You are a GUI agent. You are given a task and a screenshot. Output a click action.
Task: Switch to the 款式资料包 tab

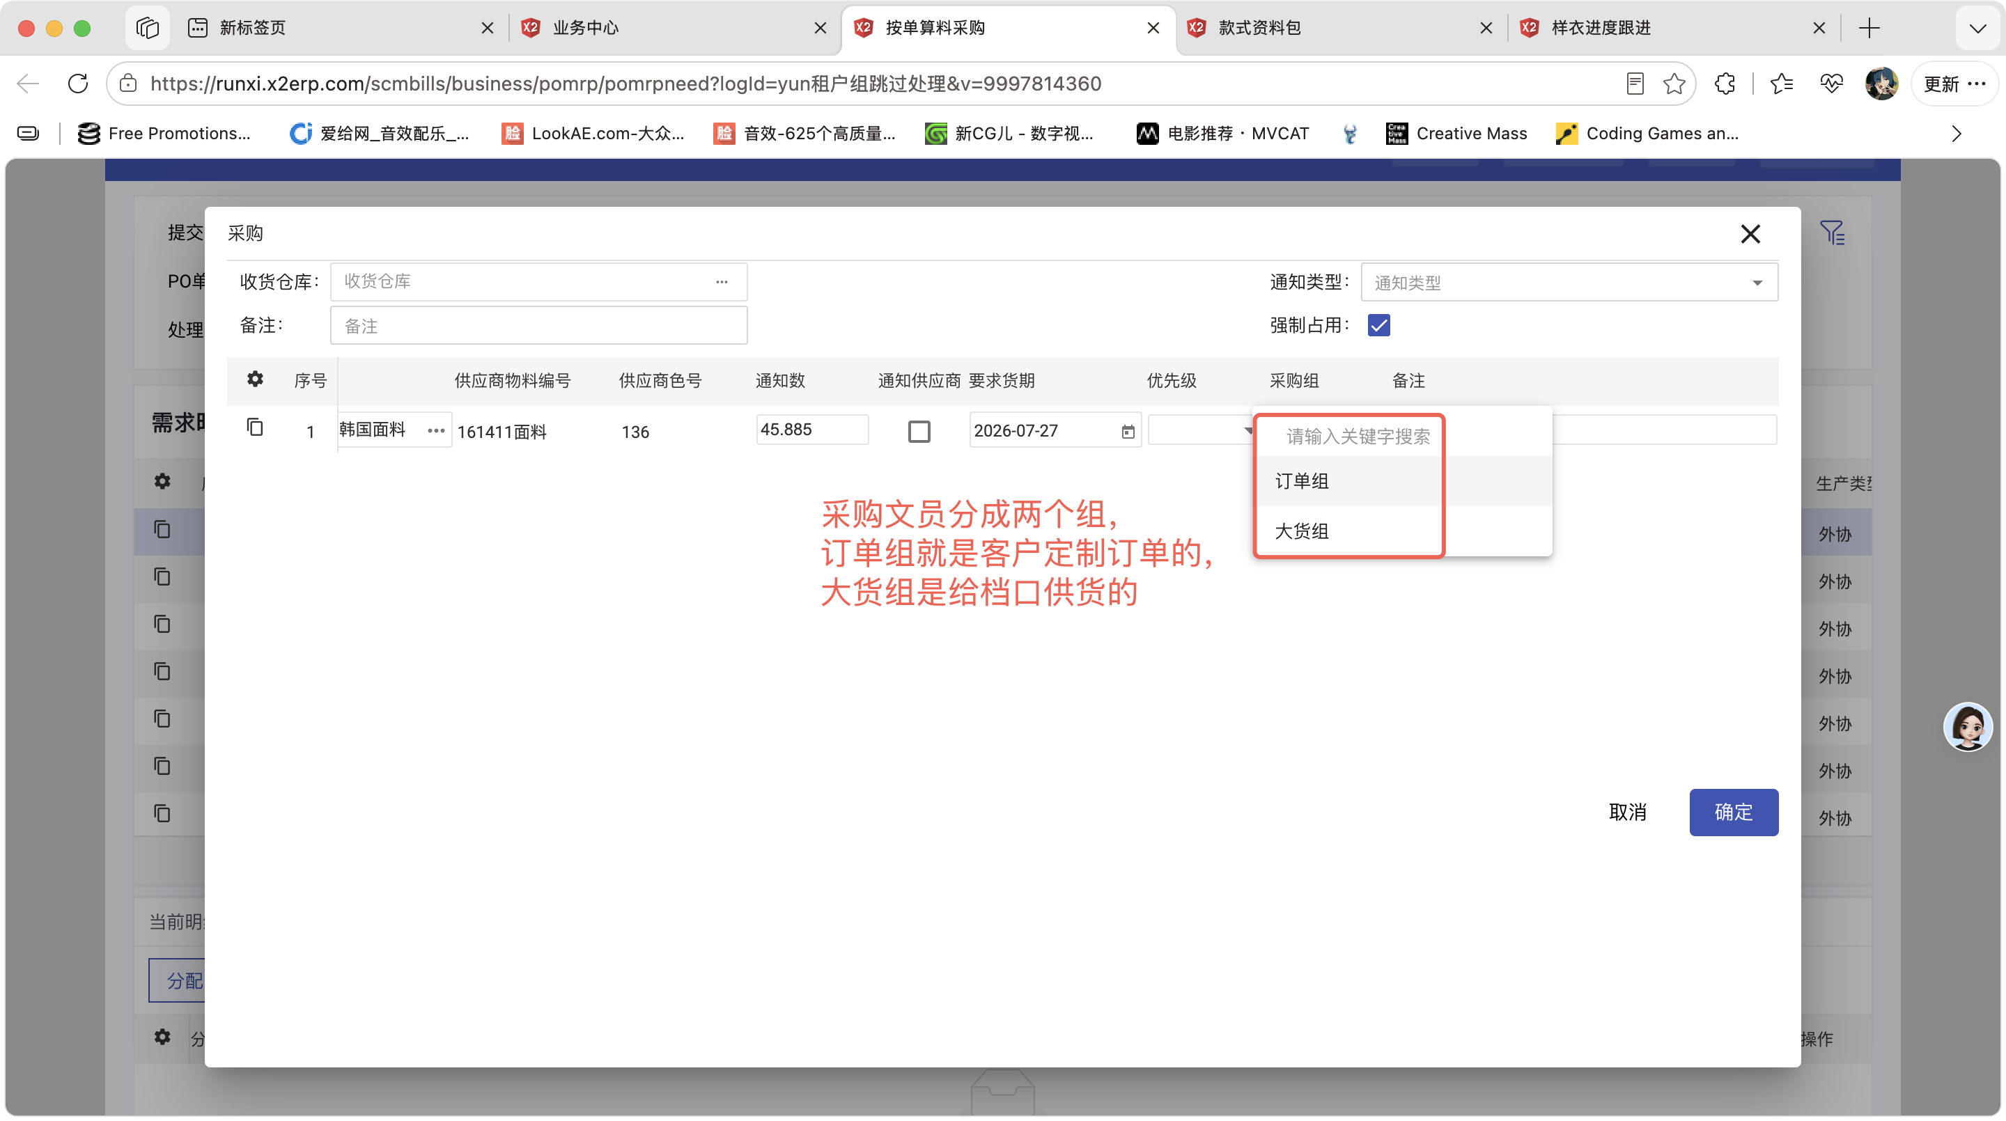1340,28
